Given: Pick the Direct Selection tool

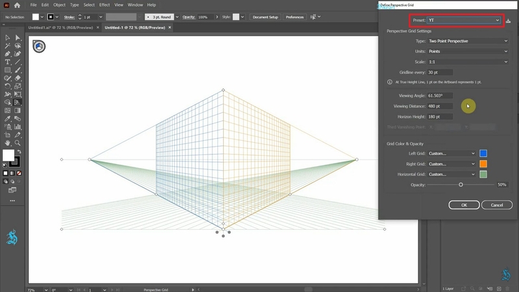Looking at the screenshot, I should tap(18, 38).
